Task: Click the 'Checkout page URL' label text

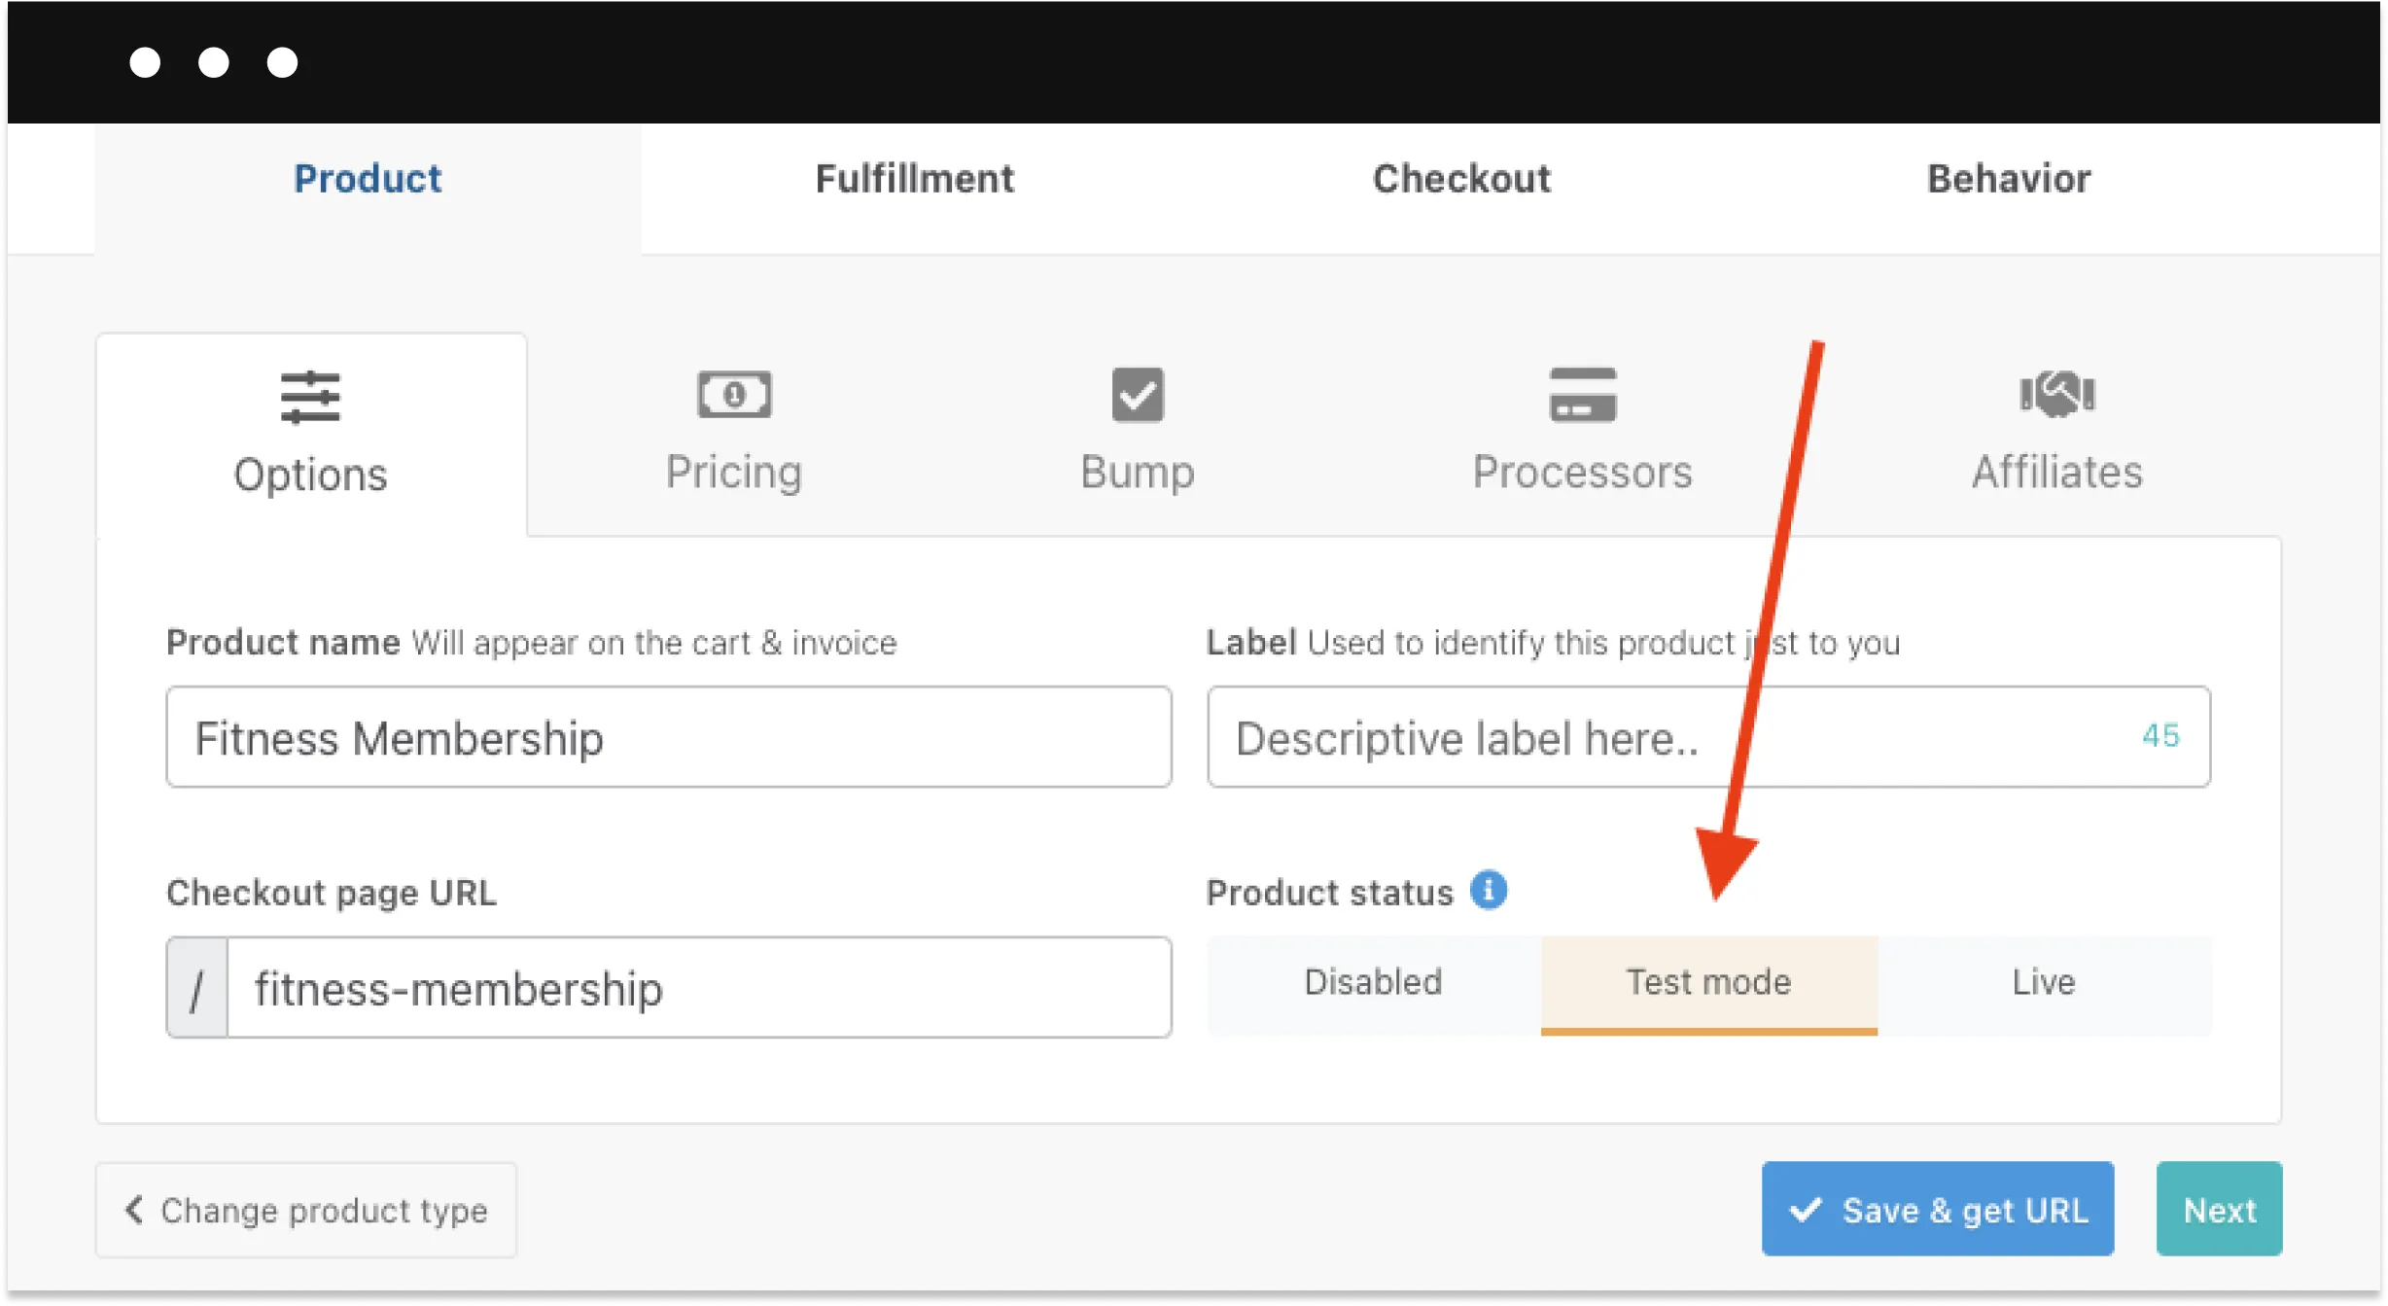Action: coord(332,893)
